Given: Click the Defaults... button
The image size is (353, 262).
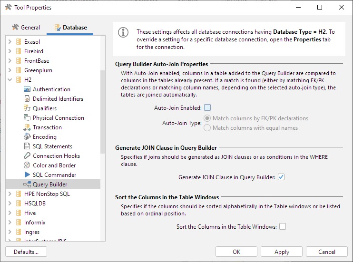Looking at the screenshot, I should (26, 252).
